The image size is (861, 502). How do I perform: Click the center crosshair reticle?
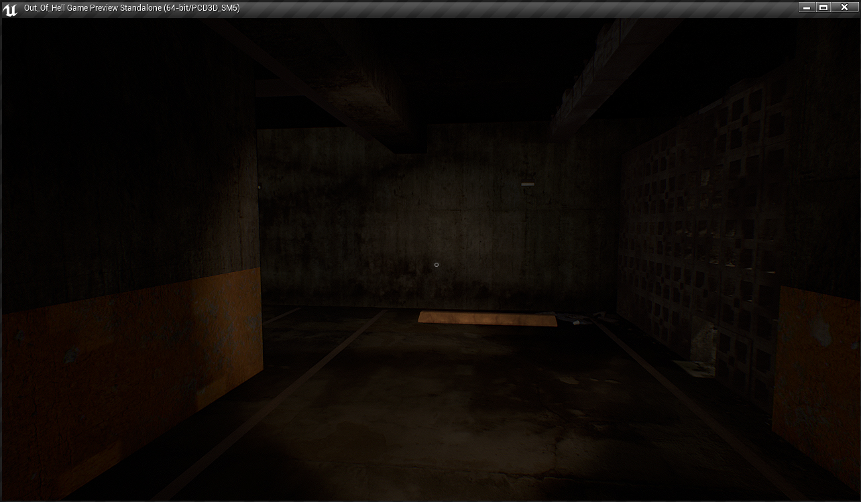click(437, 265)
